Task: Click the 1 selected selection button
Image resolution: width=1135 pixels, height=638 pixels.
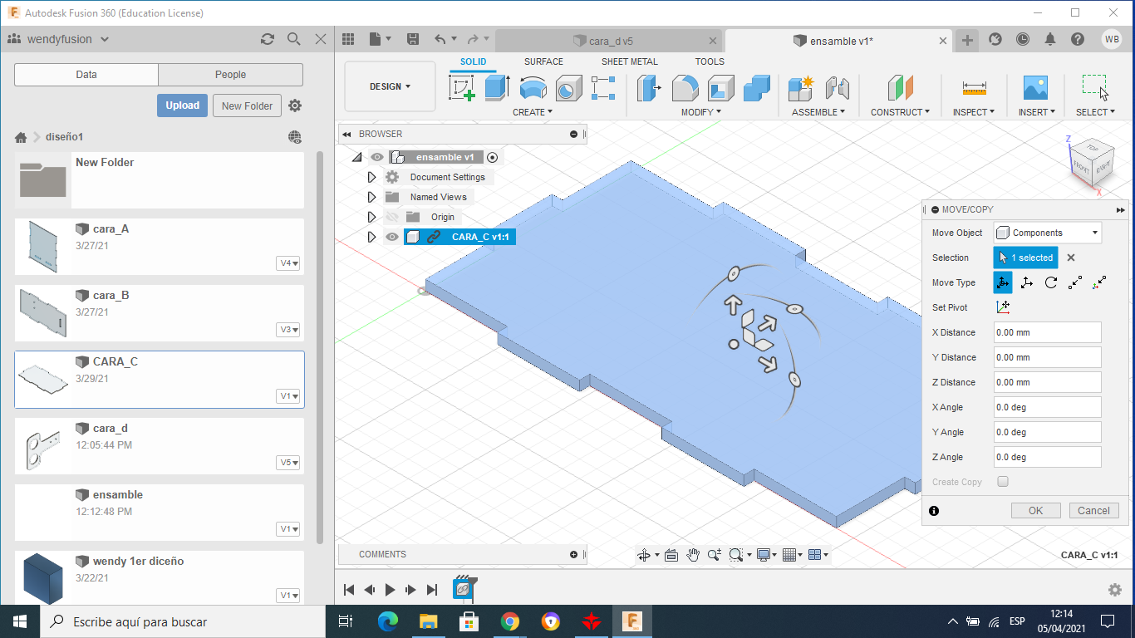Action: [x=1025, y=258]
